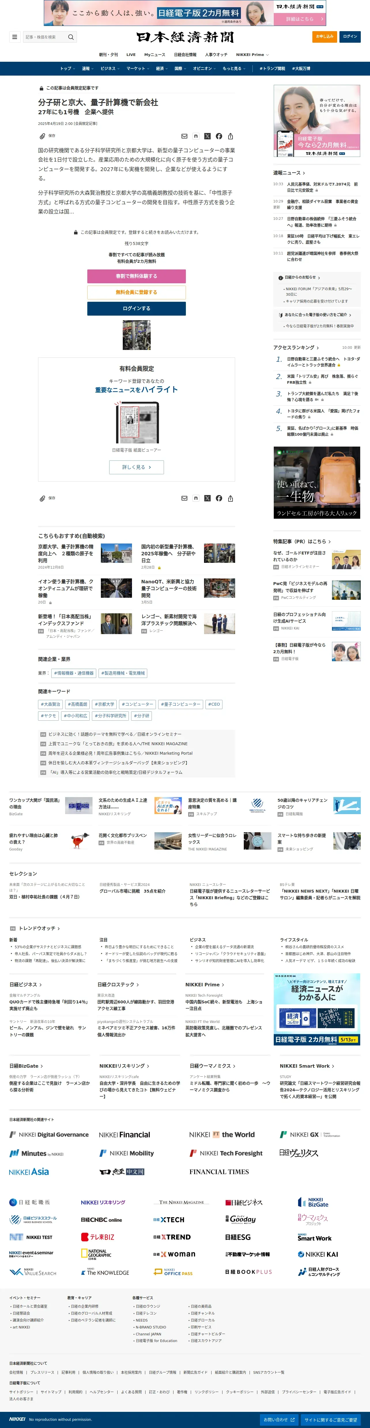Open the 速報ニュース heading link
This screenshot has height=1428, width=370.
[289, 173]
